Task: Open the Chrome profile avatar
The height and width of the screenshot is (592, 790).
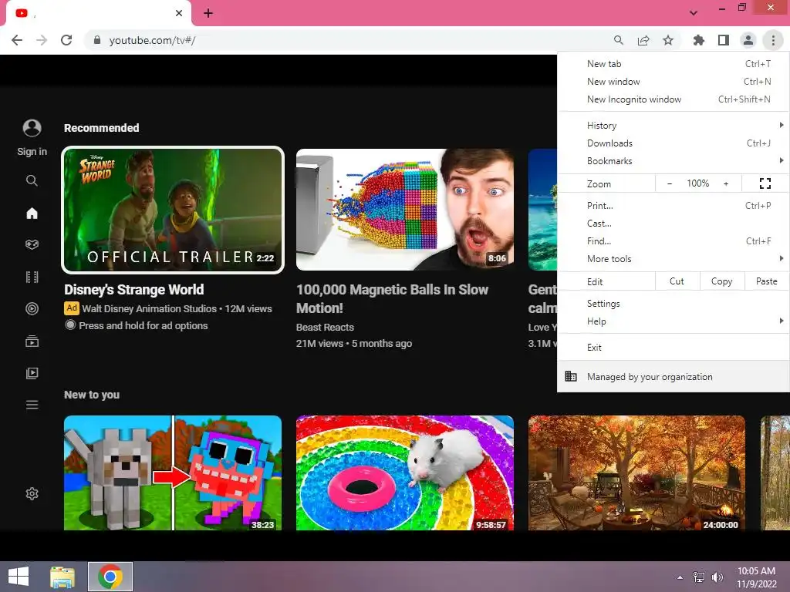Action: coord(748,40)
